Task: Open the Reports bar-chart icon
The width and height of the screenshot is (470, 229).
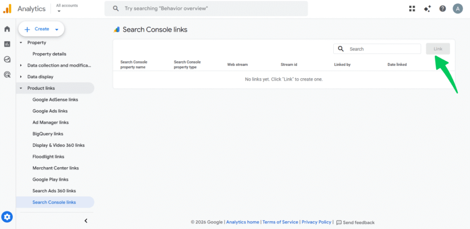Action: coord(7,44)
